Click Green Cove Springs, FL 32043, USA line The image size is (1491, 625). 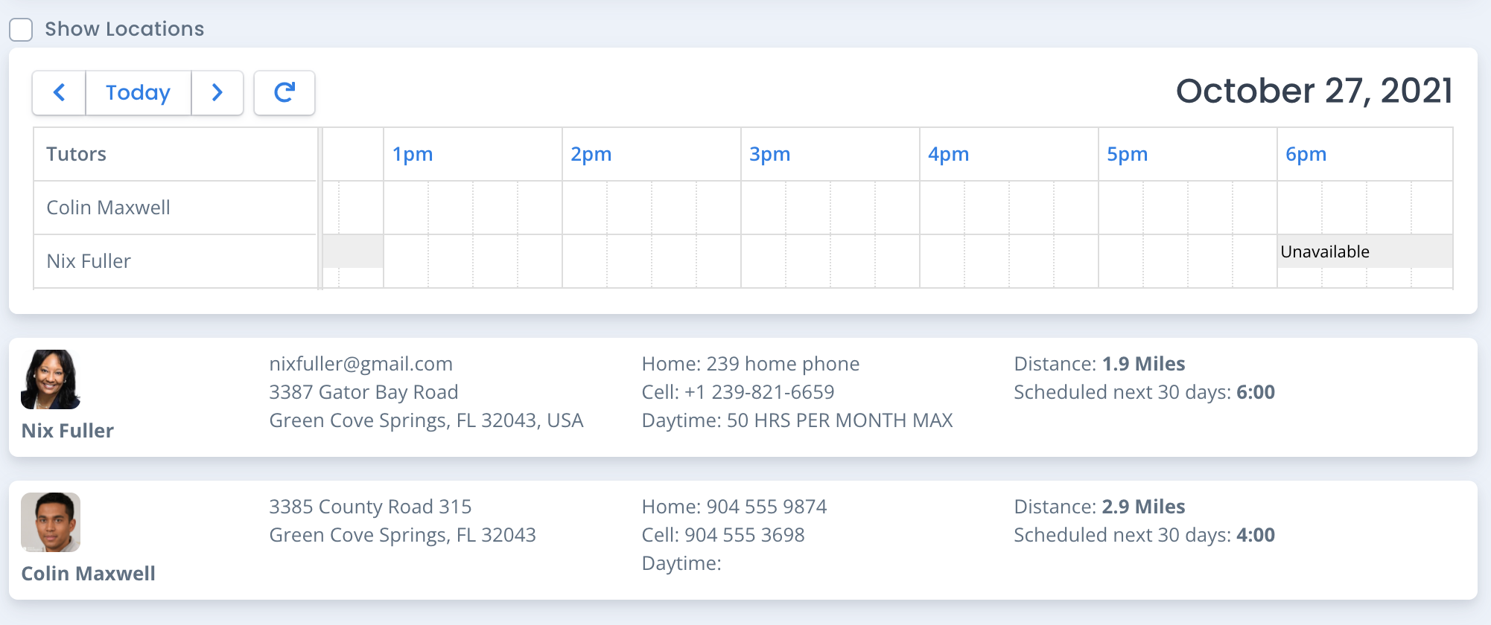(426, 420)
